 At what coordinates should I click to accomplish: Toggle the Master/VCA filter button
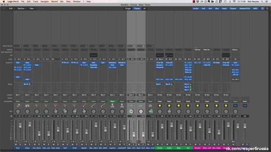tap(245, 8)
